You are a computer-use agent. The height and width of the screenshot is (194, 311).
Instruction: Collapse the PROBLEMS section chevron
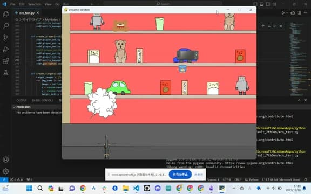14,107
